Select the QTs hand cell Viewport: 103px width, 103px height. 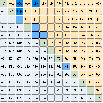pos(35,19)
